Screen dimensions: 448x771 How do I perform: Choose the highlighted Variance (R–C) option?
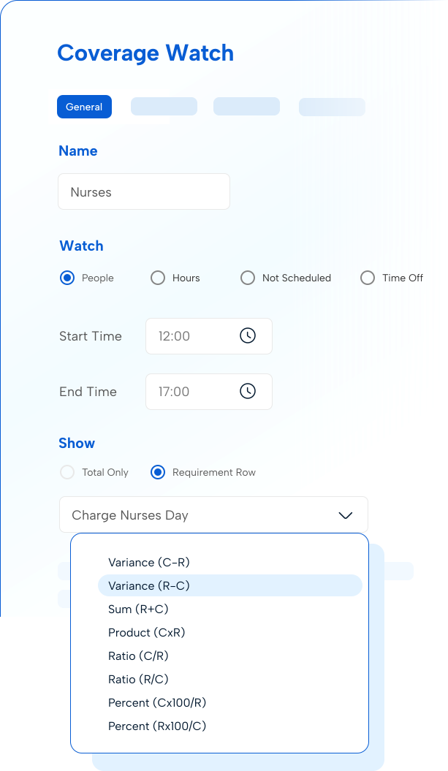coord(149,585)
